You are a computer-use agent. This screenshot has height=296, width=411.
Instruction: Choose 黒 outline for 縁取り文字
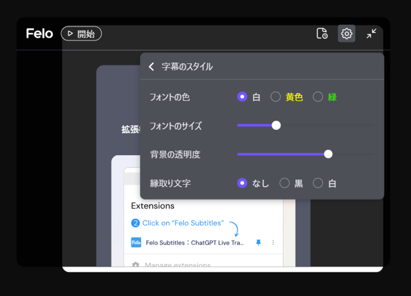click(x=285, y=183)
